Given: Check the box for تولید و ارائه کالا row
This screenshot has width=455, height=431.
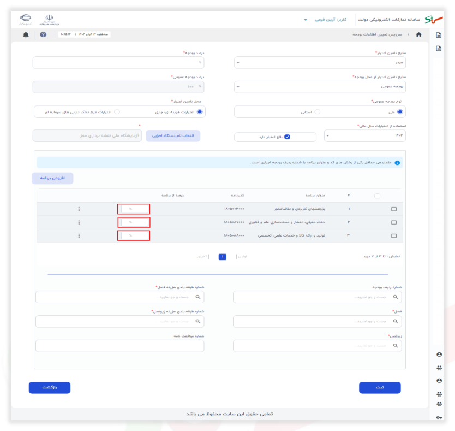Looking at the screenshot, I should coord(394,235).
